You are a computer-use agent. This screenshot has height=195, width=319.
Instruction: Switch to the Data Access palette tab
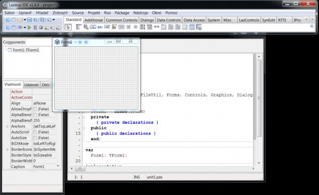[194, 20]
